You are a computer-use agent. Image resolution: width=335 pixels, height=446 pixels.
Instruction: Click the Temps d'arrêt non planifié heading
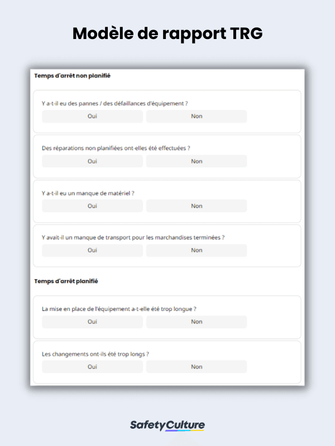[x=73, y=76]
